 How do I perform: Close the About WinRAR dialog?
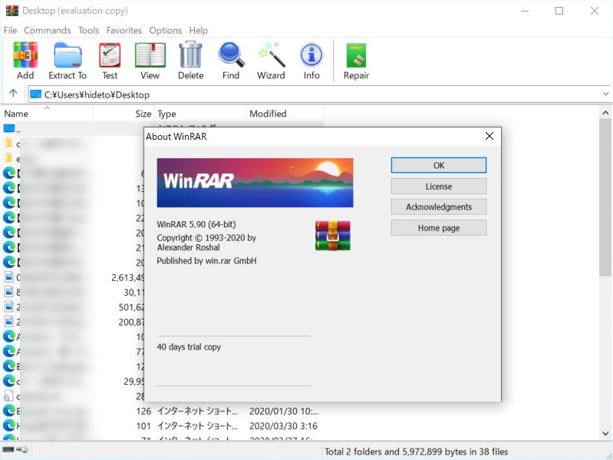pyautogui.click(x=489, y=136)
